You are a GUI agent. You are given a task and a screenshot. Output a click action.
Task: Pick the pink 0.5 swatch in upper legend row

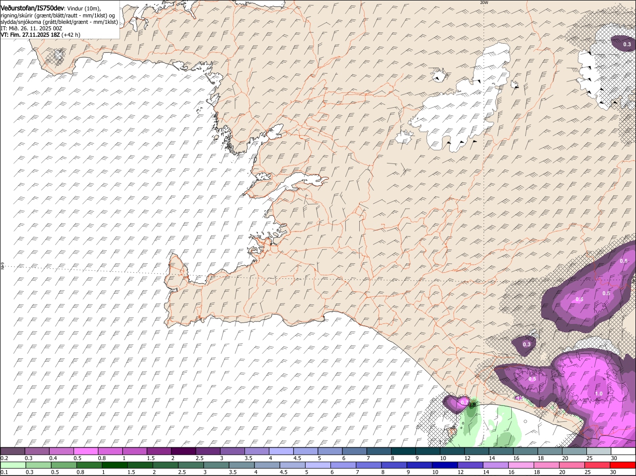pyautogui.click(x=85, y=451)
